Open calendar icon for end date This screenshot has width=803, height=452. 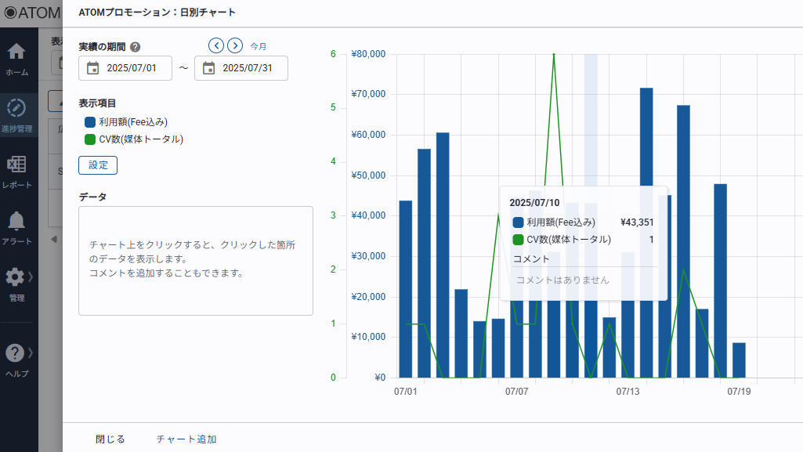point(208,68)
